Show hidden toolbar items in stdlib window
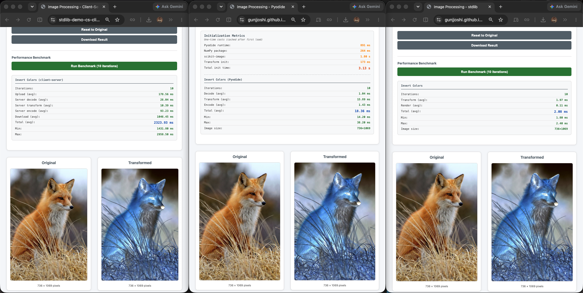Screen dimensions: 583x293 pyautogui.click(x=565, y=20)
